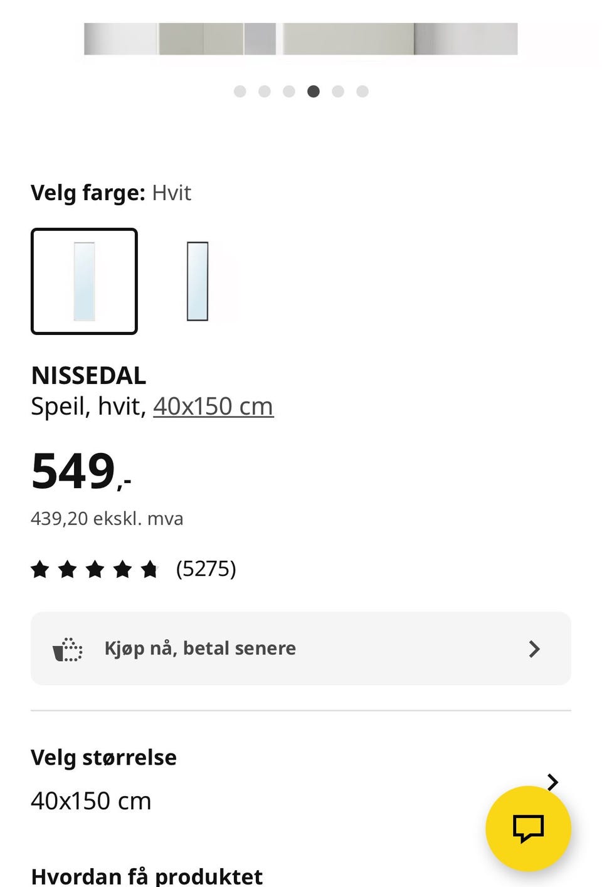Click the shopping bag payment icon
Image resolution: width=602 pixels, height=887 pixels.
click(x=68, y=649)
